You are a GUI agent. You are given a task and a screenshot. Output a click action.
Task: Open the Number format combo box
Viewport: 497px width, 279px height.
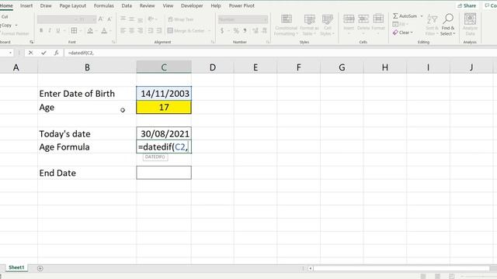coord(242,19)
